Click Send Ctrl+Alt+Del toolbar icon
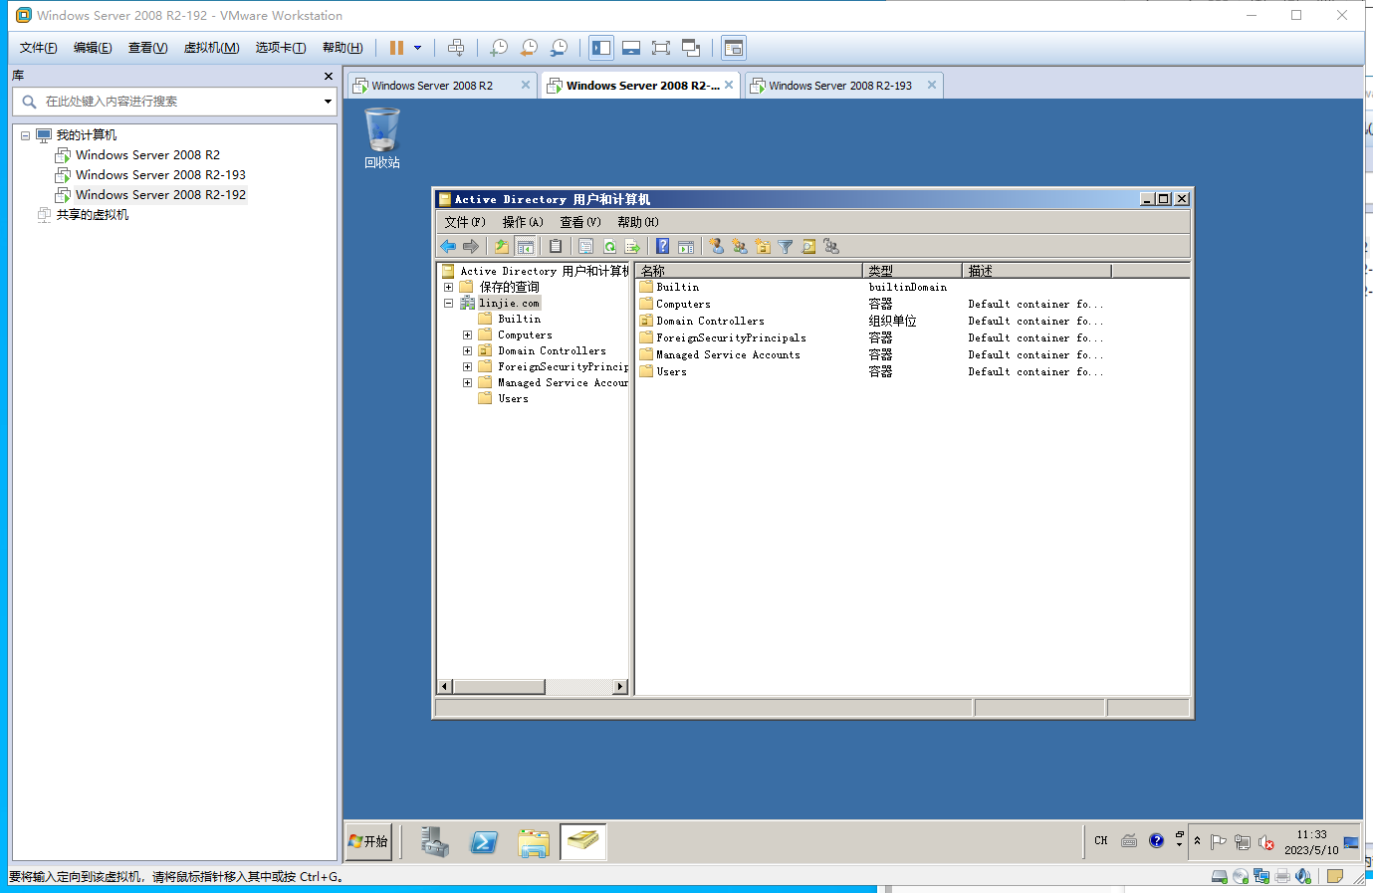 click(x=456, y=48)
